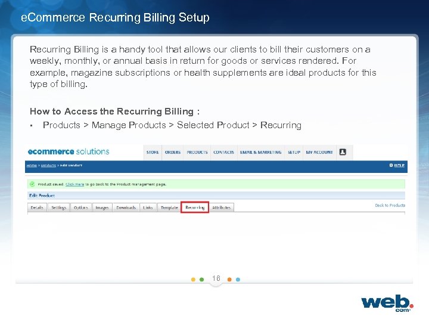Follow the Home breadcrumb link

32,165
